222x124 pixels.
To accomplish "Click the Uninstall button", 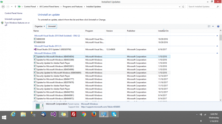I will [52, 26].
